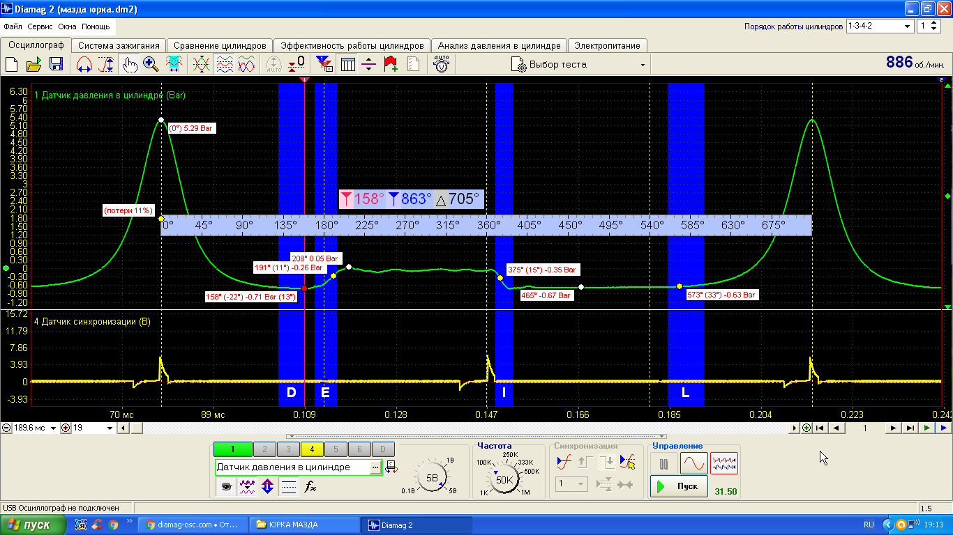Switch to the Сравнение цилиндров tab
The height and width of the screenshot is (535, 953).
point(220,45)
